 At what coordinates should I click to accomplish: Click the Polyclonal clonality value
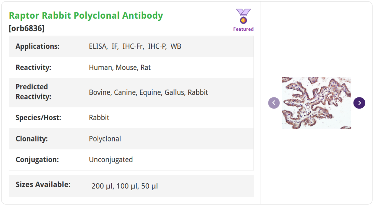click(x=105, y=139)
